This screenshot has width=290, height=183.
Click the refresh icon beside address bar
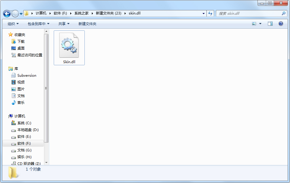tap(210, 14)
